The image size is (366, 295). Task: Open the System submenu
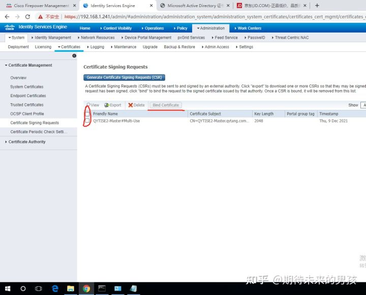coord(16,38)
